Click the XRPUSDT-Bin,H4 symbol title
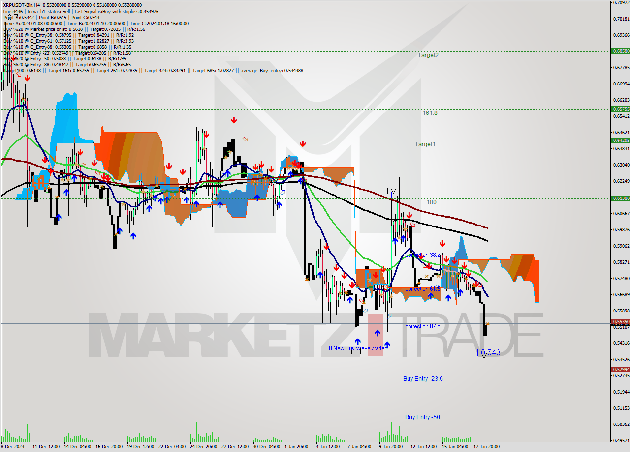Viewport: 630px width, 452px height. point(22,5)
